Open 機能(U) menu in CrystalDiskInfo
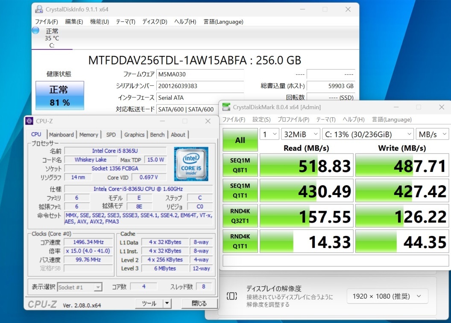Screen dimensions: 451x323 tap(100, 22)
